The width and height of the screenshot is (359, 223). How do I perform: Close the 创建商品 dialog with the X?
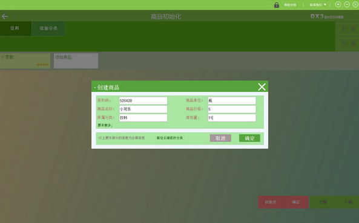[x=262, y=87]
